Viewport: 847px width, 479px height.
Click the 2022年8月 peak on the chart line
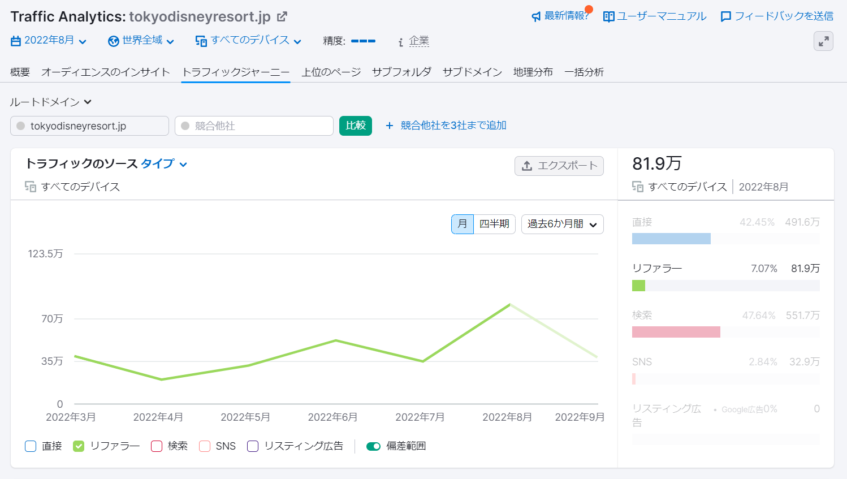pyautogui.click(x=510, y=304)
